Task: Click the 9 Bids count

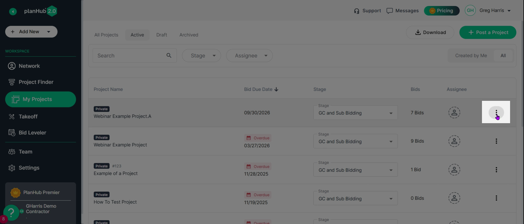Action: [x=417, y=141]
